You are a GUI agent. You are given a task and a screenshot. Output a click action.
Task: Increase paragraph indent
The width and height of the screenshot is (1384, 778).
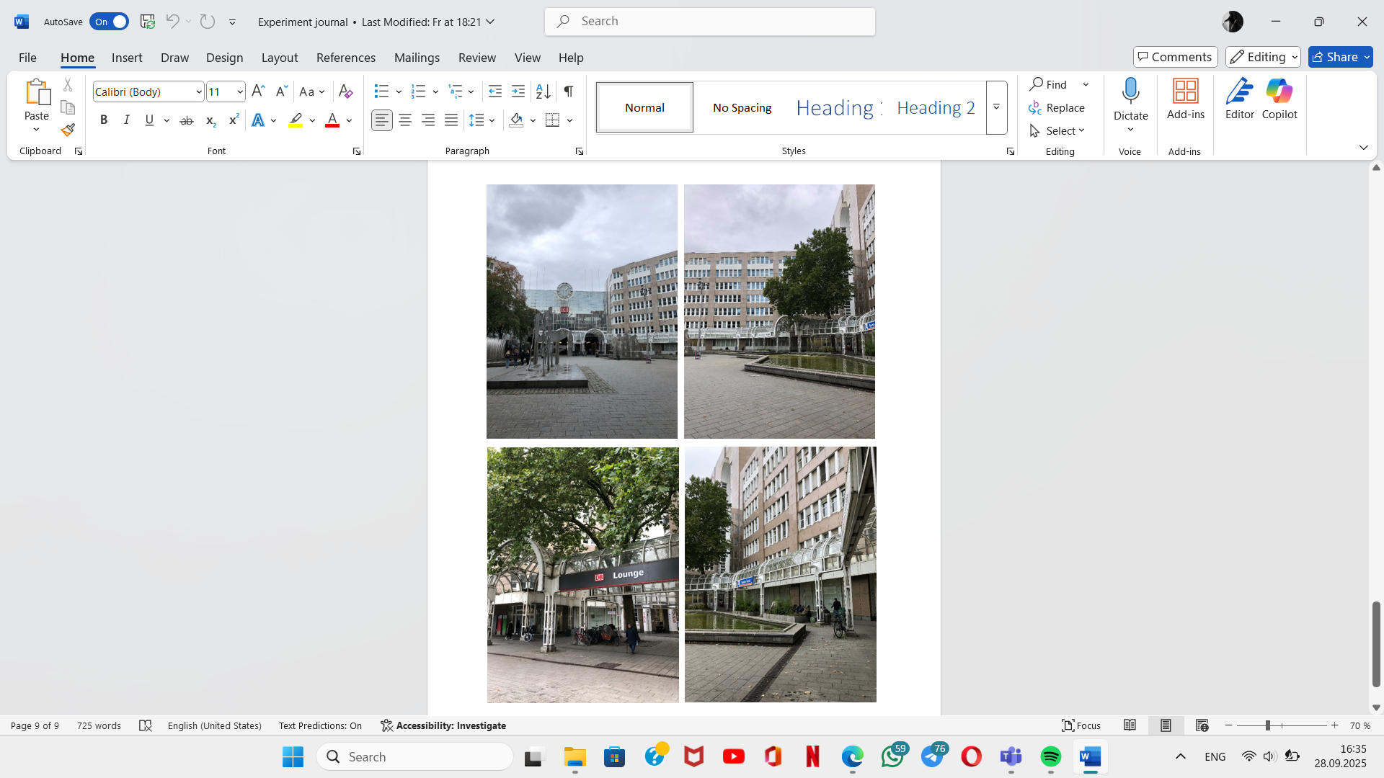[518, 91]
